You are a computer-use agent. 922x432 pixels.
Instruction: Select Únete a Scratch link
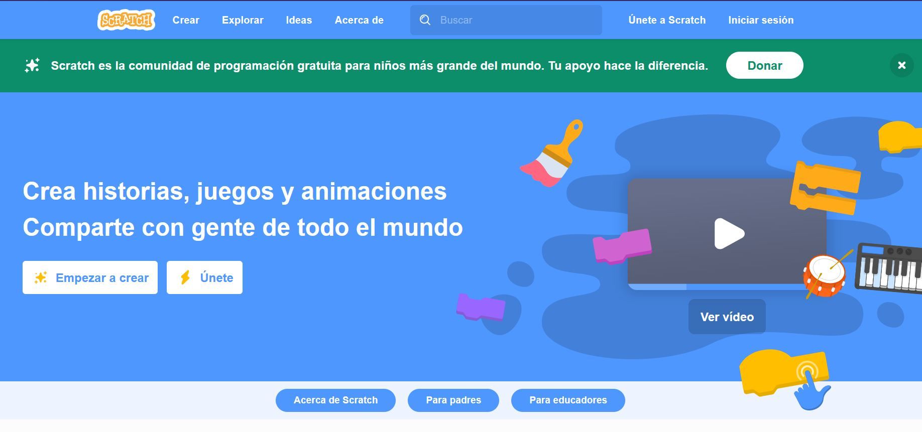[x=667, y=20]
